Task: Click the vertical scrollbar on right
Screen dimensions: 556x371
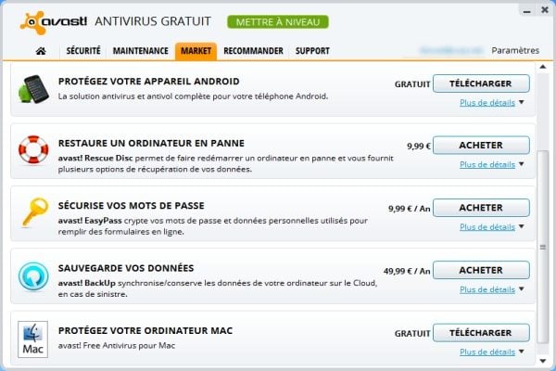Action: pyautogui.click(x=544, y=213)
